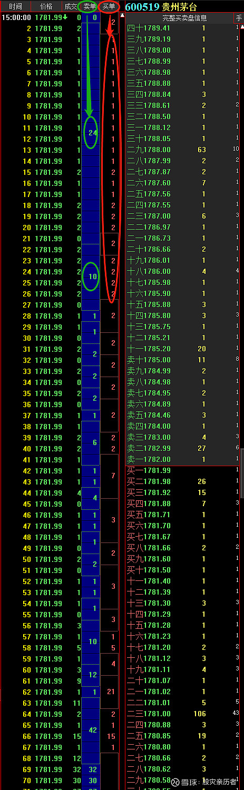
Task: Click the scroll-up arrow of the order book
Action: [241, 26]
